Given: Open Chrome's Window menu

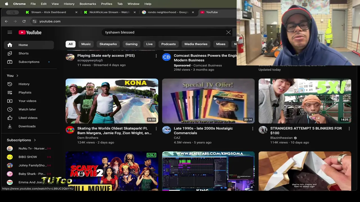Looking at the screenshot, I should (133, 4).
